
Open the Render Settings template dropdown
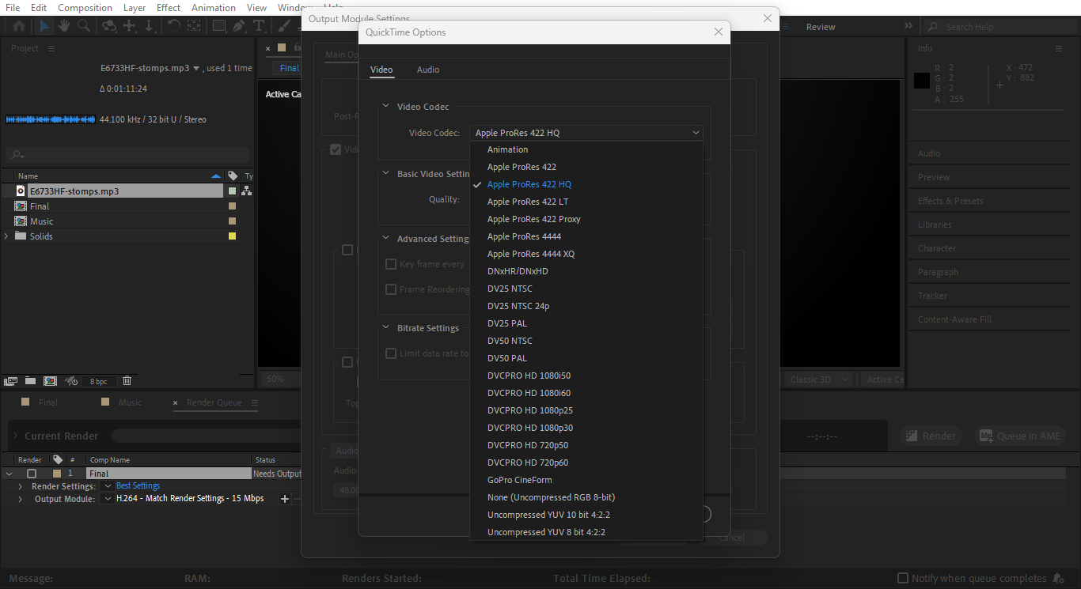[x=108, y=486]
